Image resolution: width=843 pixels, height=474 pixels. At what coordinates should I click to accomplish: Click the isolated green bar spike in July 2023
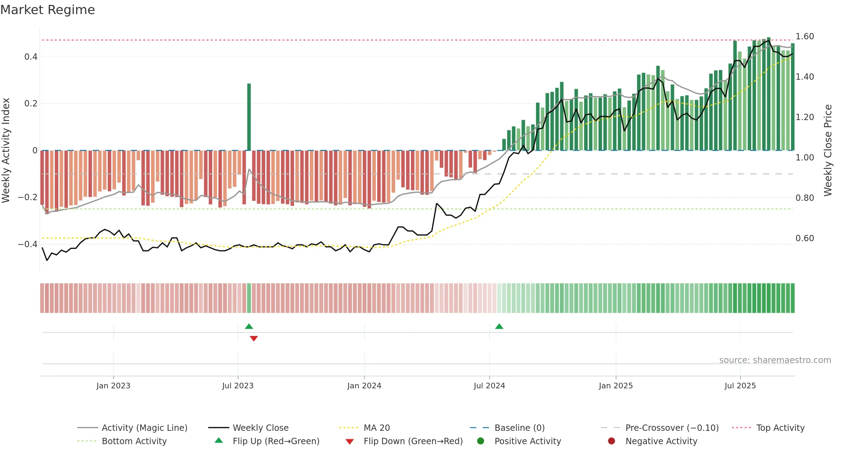pyautogui.click(x=249, y=117)
